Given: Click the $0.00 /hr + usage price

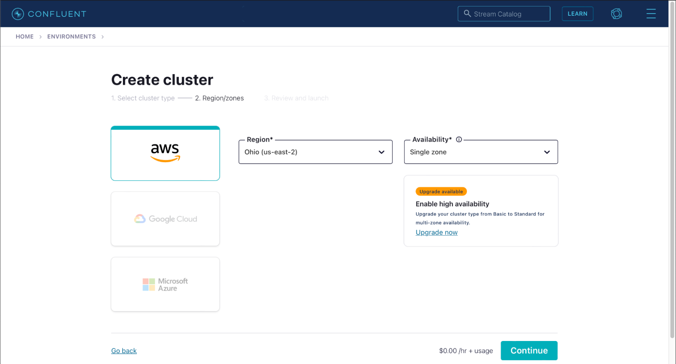Looking at the screenshot, I should [466, 351].
